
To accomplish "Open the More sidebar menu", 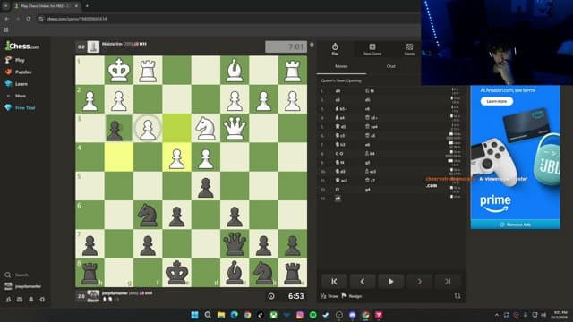I will click(x=16, y=96).
